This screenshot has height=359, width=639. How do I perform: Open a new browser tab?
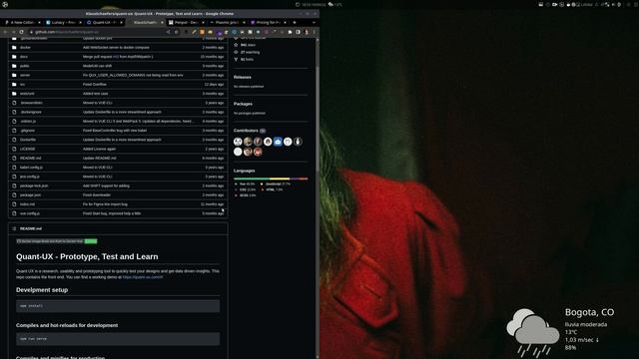(295, 22)
